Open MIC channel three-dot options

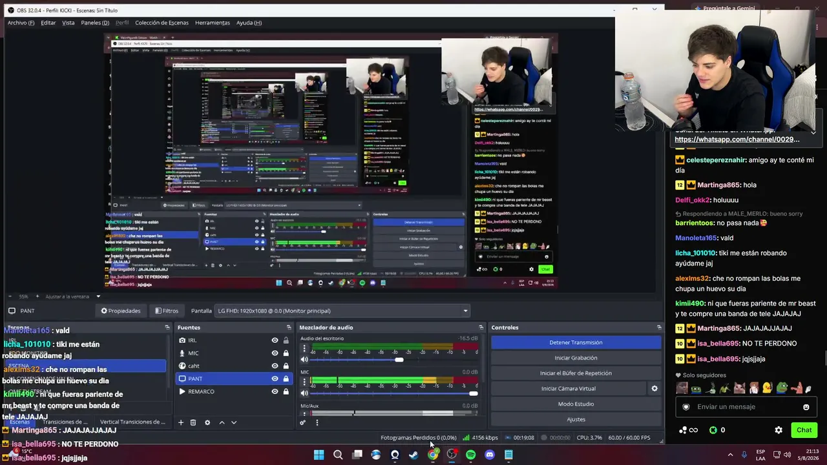(304, 382)
